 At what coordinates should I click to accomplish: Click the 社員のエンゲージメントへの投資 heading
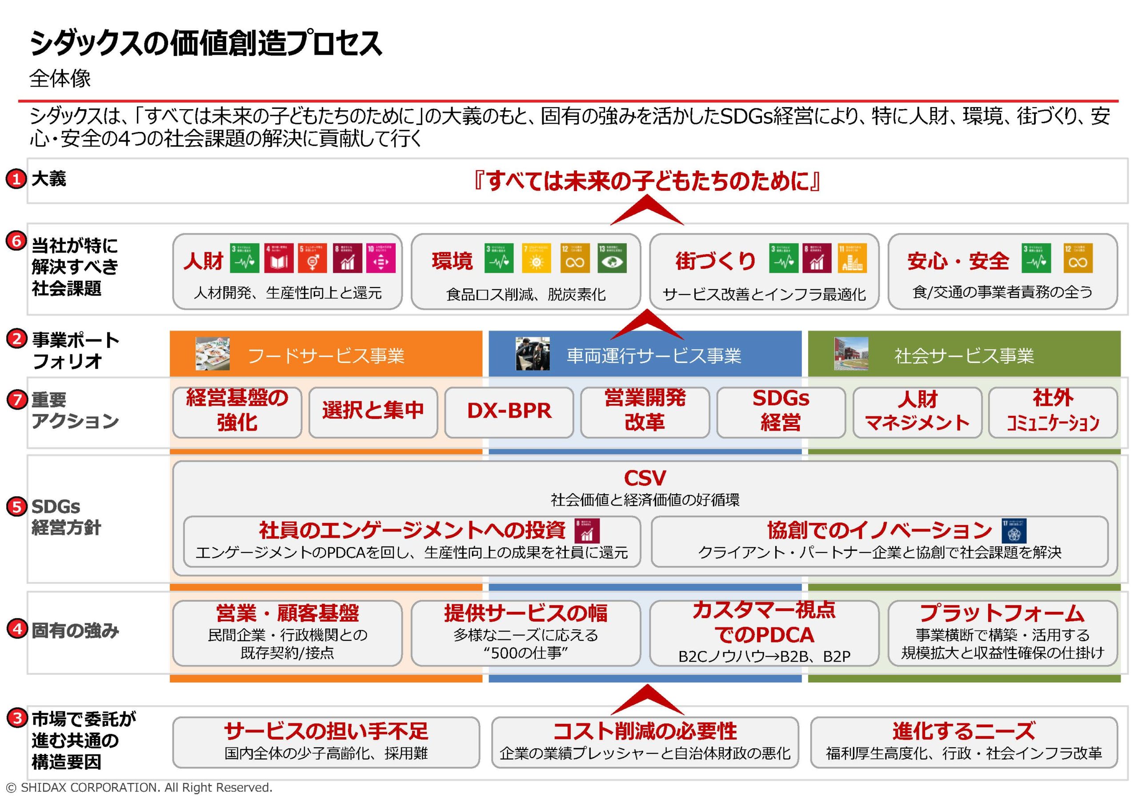(412, 530)
